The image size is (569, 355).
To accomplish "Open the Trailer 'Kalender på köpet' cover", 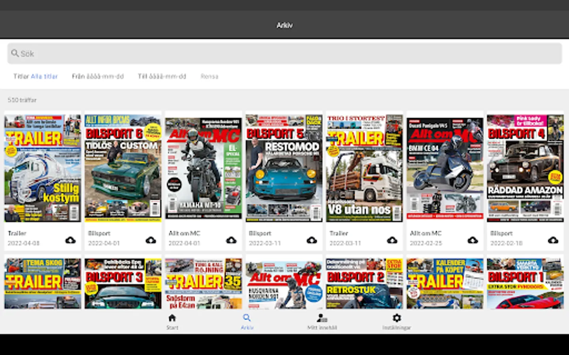I will 445,283.
